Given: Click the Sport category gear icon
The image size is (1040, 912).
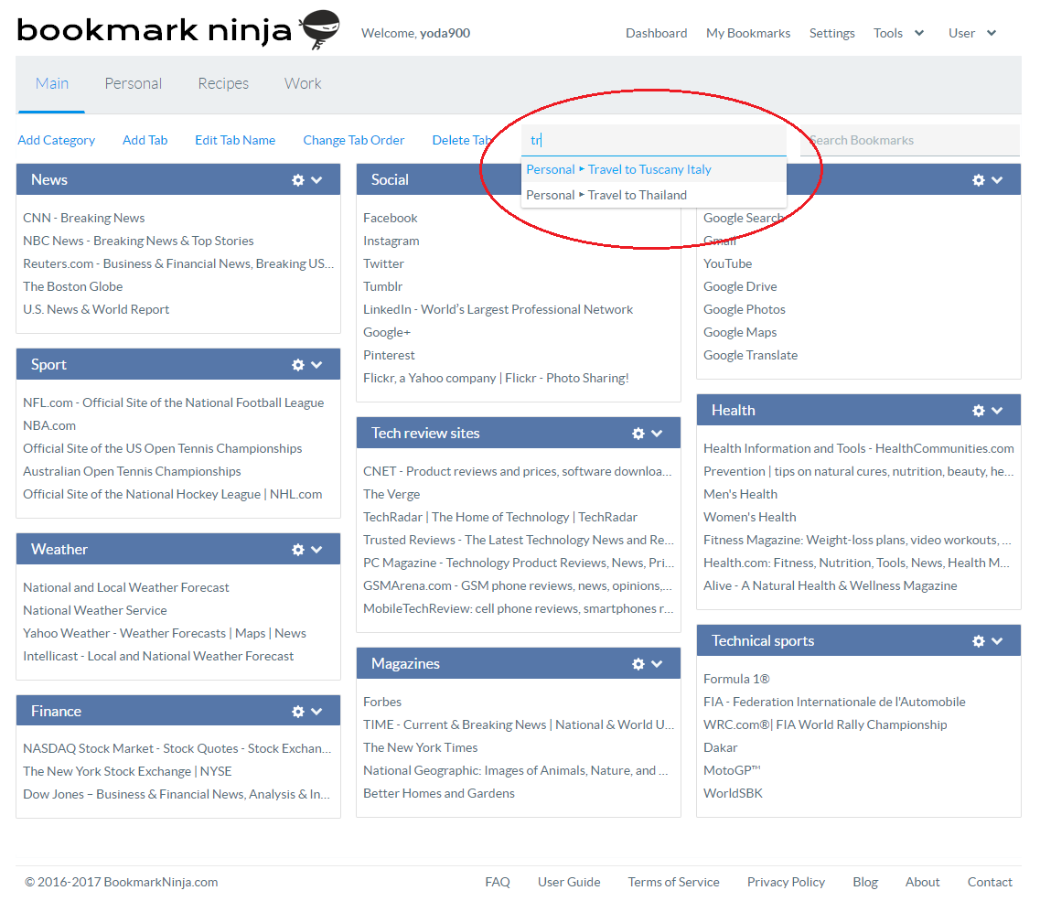Looking at the screenshot, I should coord(297,364).
